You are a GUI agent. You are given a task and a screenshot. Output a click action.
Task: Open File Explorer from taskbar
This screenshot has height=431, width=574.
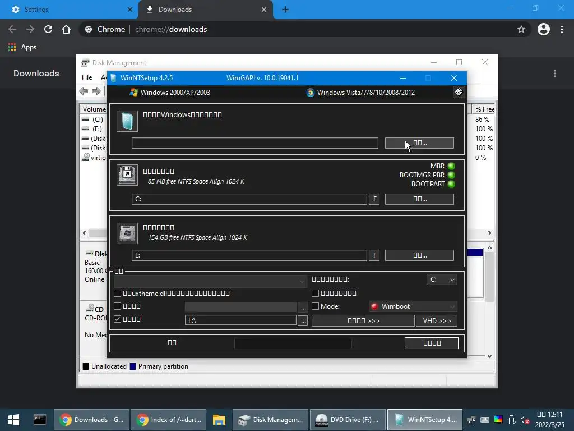point(219,420)
